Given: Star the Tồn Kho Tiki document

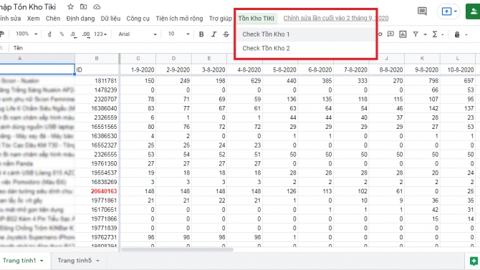Looking at the screenshot, I should [x=70, y=6].
